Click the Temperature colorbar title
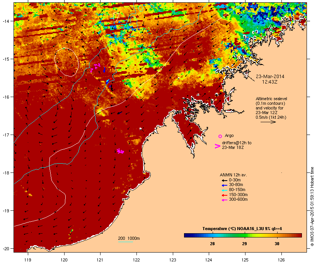This screenshot has height=263, width=317. pos(242,229)
